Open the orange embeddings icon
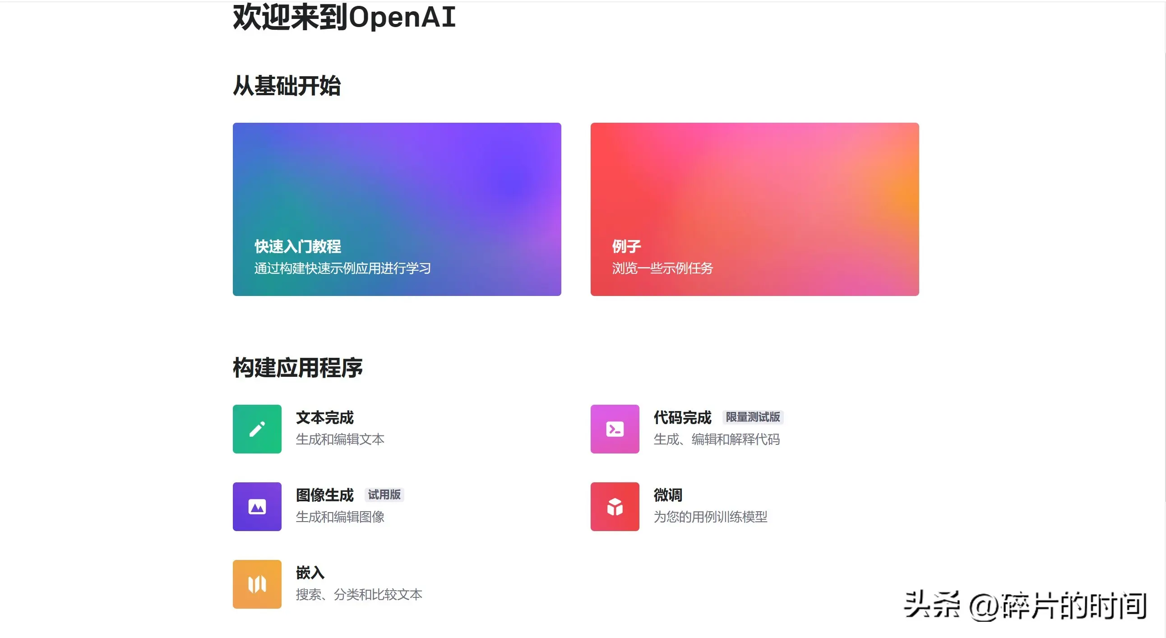 click(x=257, y=584)
